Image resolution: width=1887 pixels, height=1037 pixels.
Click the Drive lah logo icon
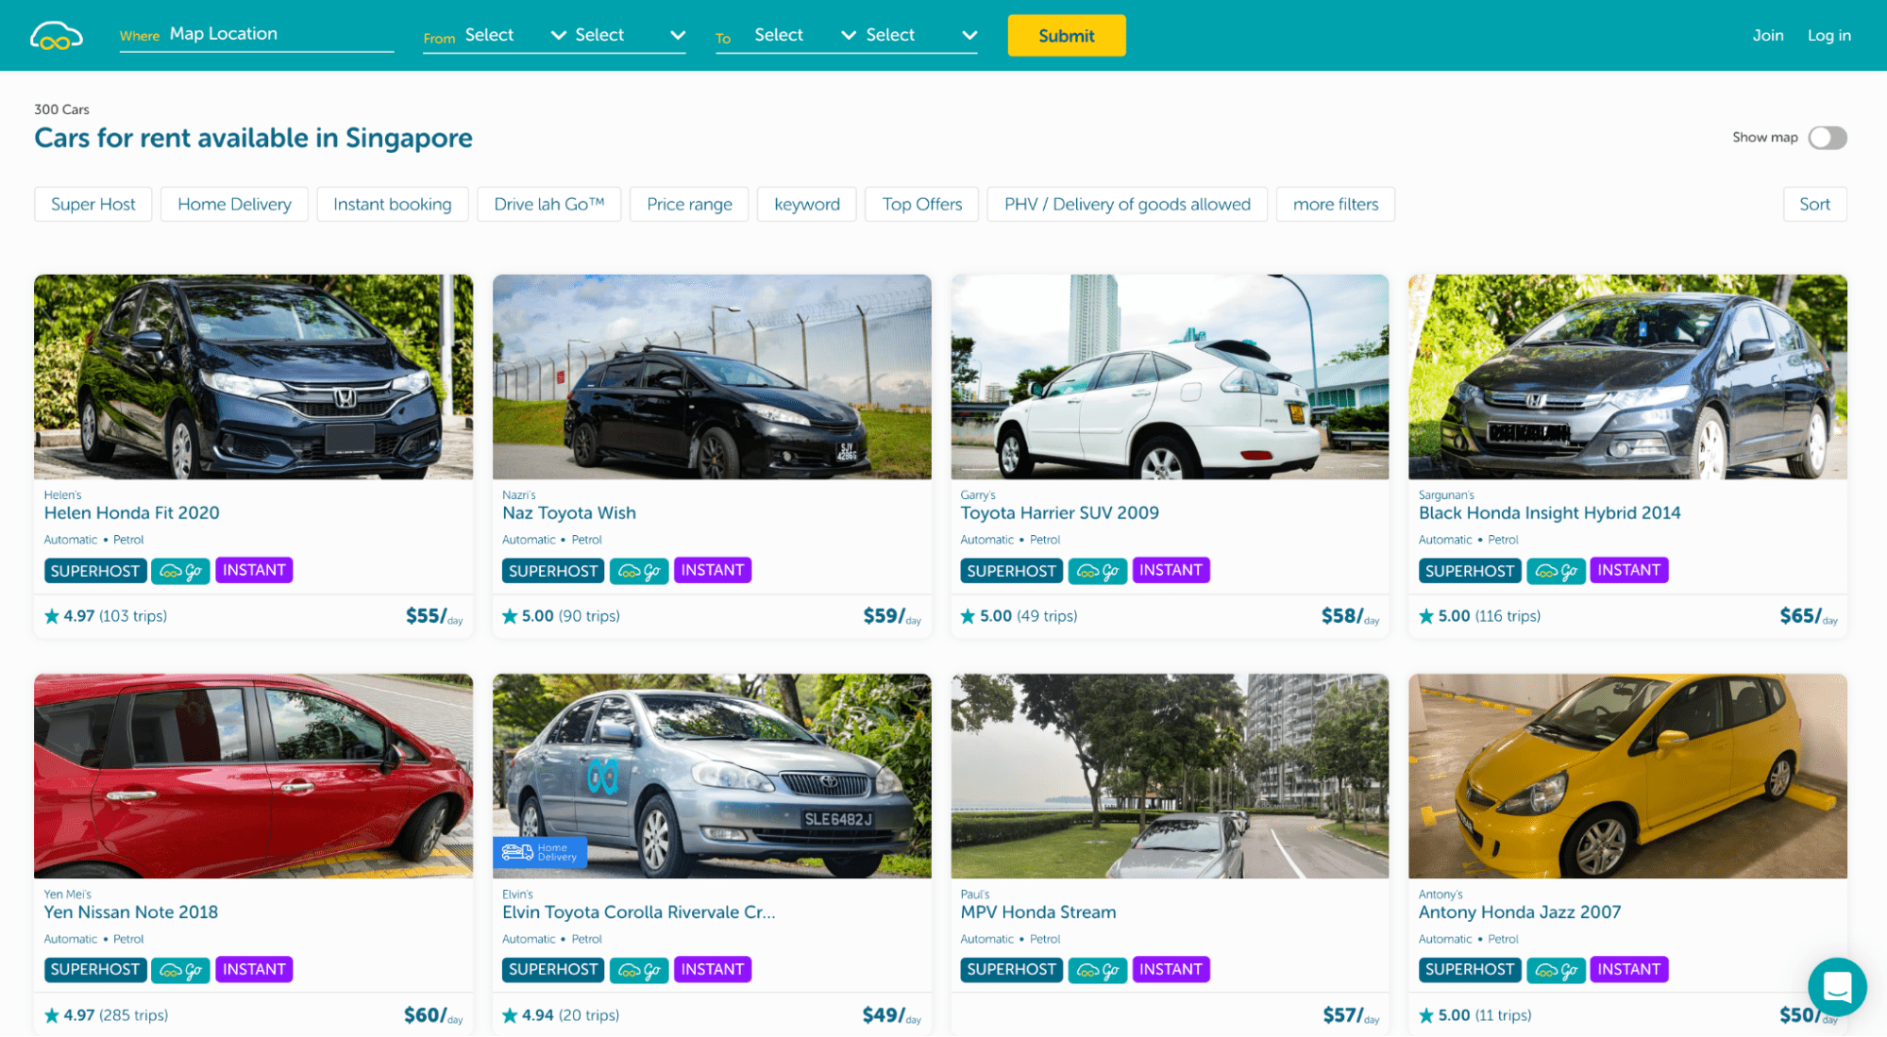[x=57, y=36]
